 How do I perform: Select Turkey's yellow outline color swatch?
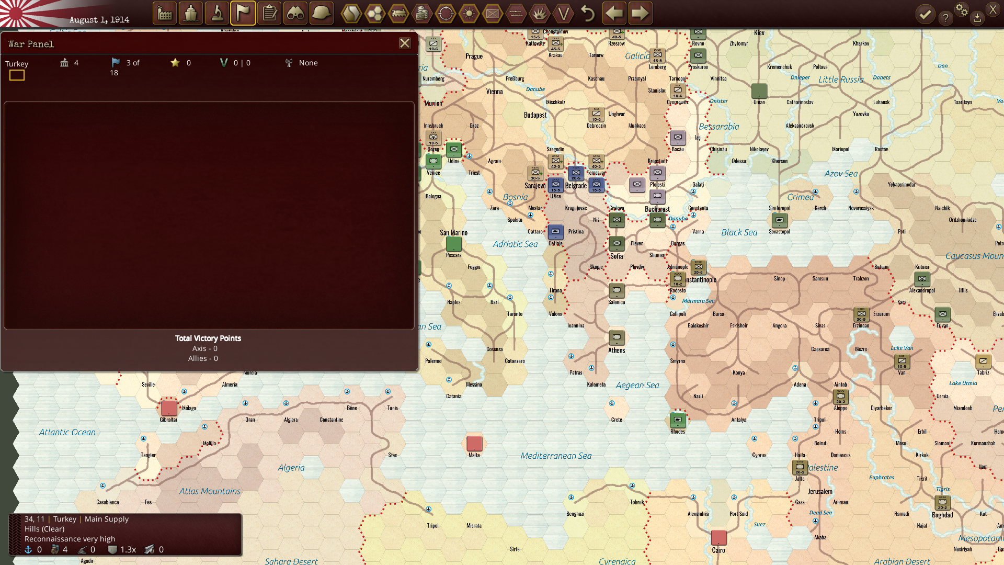17,75
